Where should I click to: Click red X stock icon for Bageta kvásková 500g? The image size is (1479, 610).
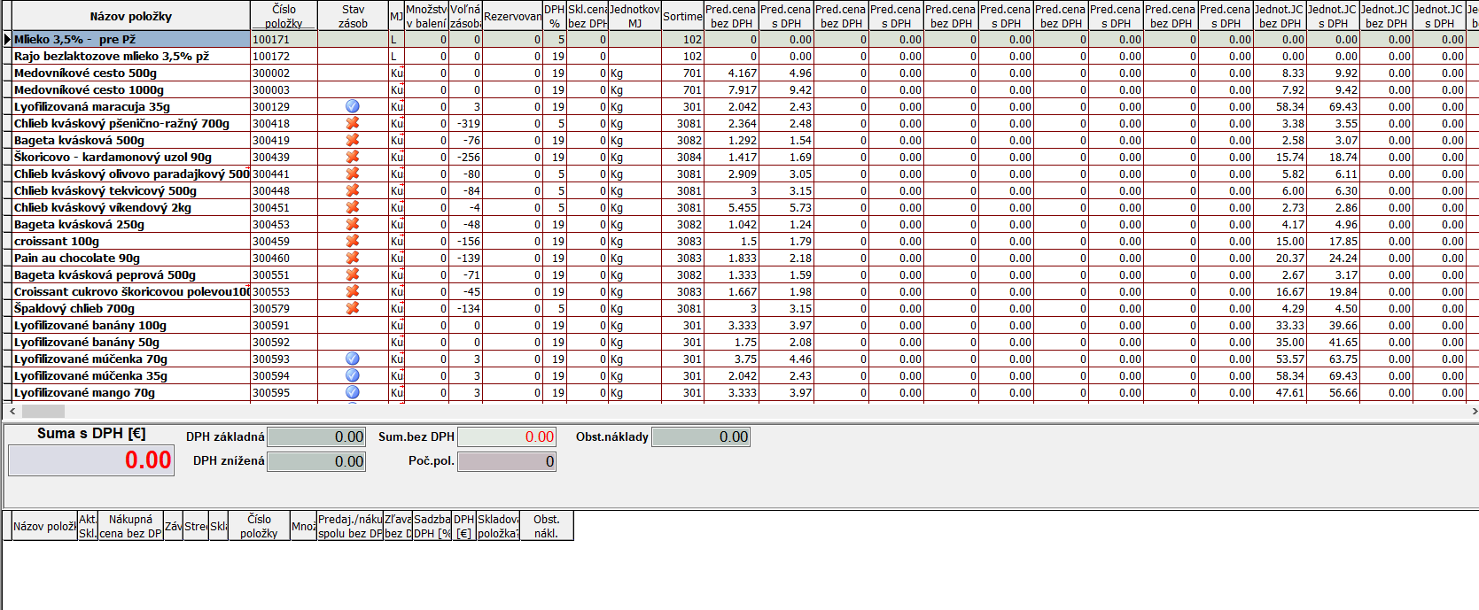click(353, 140)
